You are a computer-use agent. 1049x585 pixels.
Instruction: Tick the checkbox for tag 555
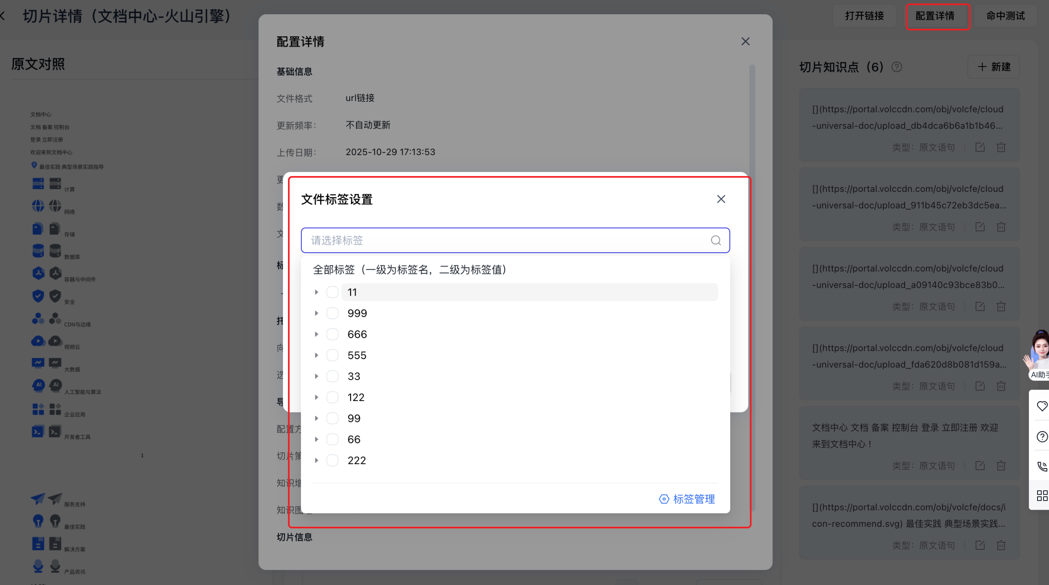332,355
